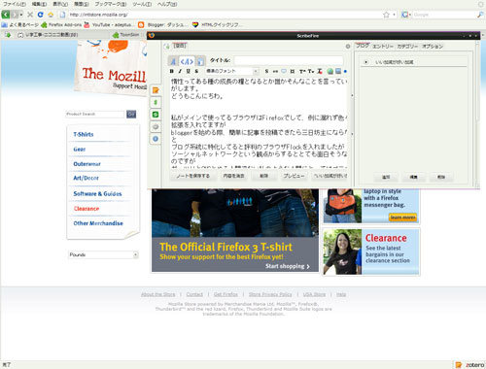Viewport: 486px width, 369px height.
Task: Switch to the source code editing view
Action: coord(187,61)
